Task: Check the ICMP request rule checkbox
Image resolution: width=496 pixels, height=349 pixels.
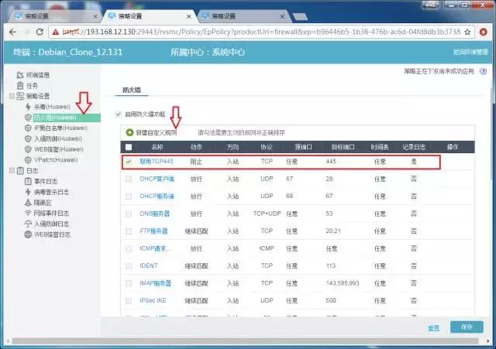Action: (129, 249)
